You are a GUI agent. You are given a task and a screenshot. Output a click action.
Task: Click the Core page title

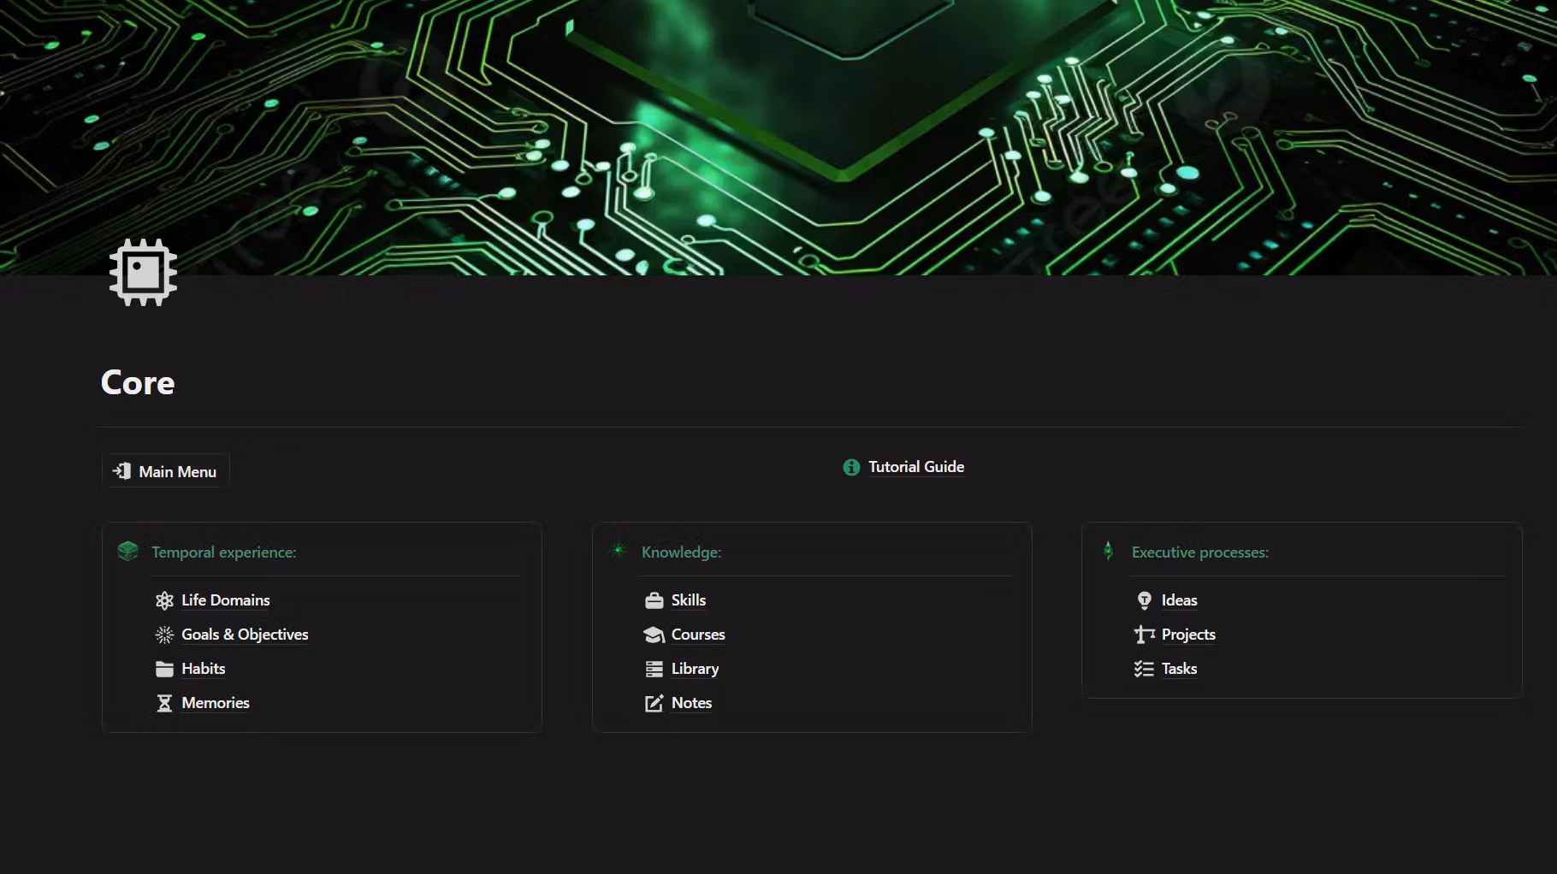tap(138, 382)
